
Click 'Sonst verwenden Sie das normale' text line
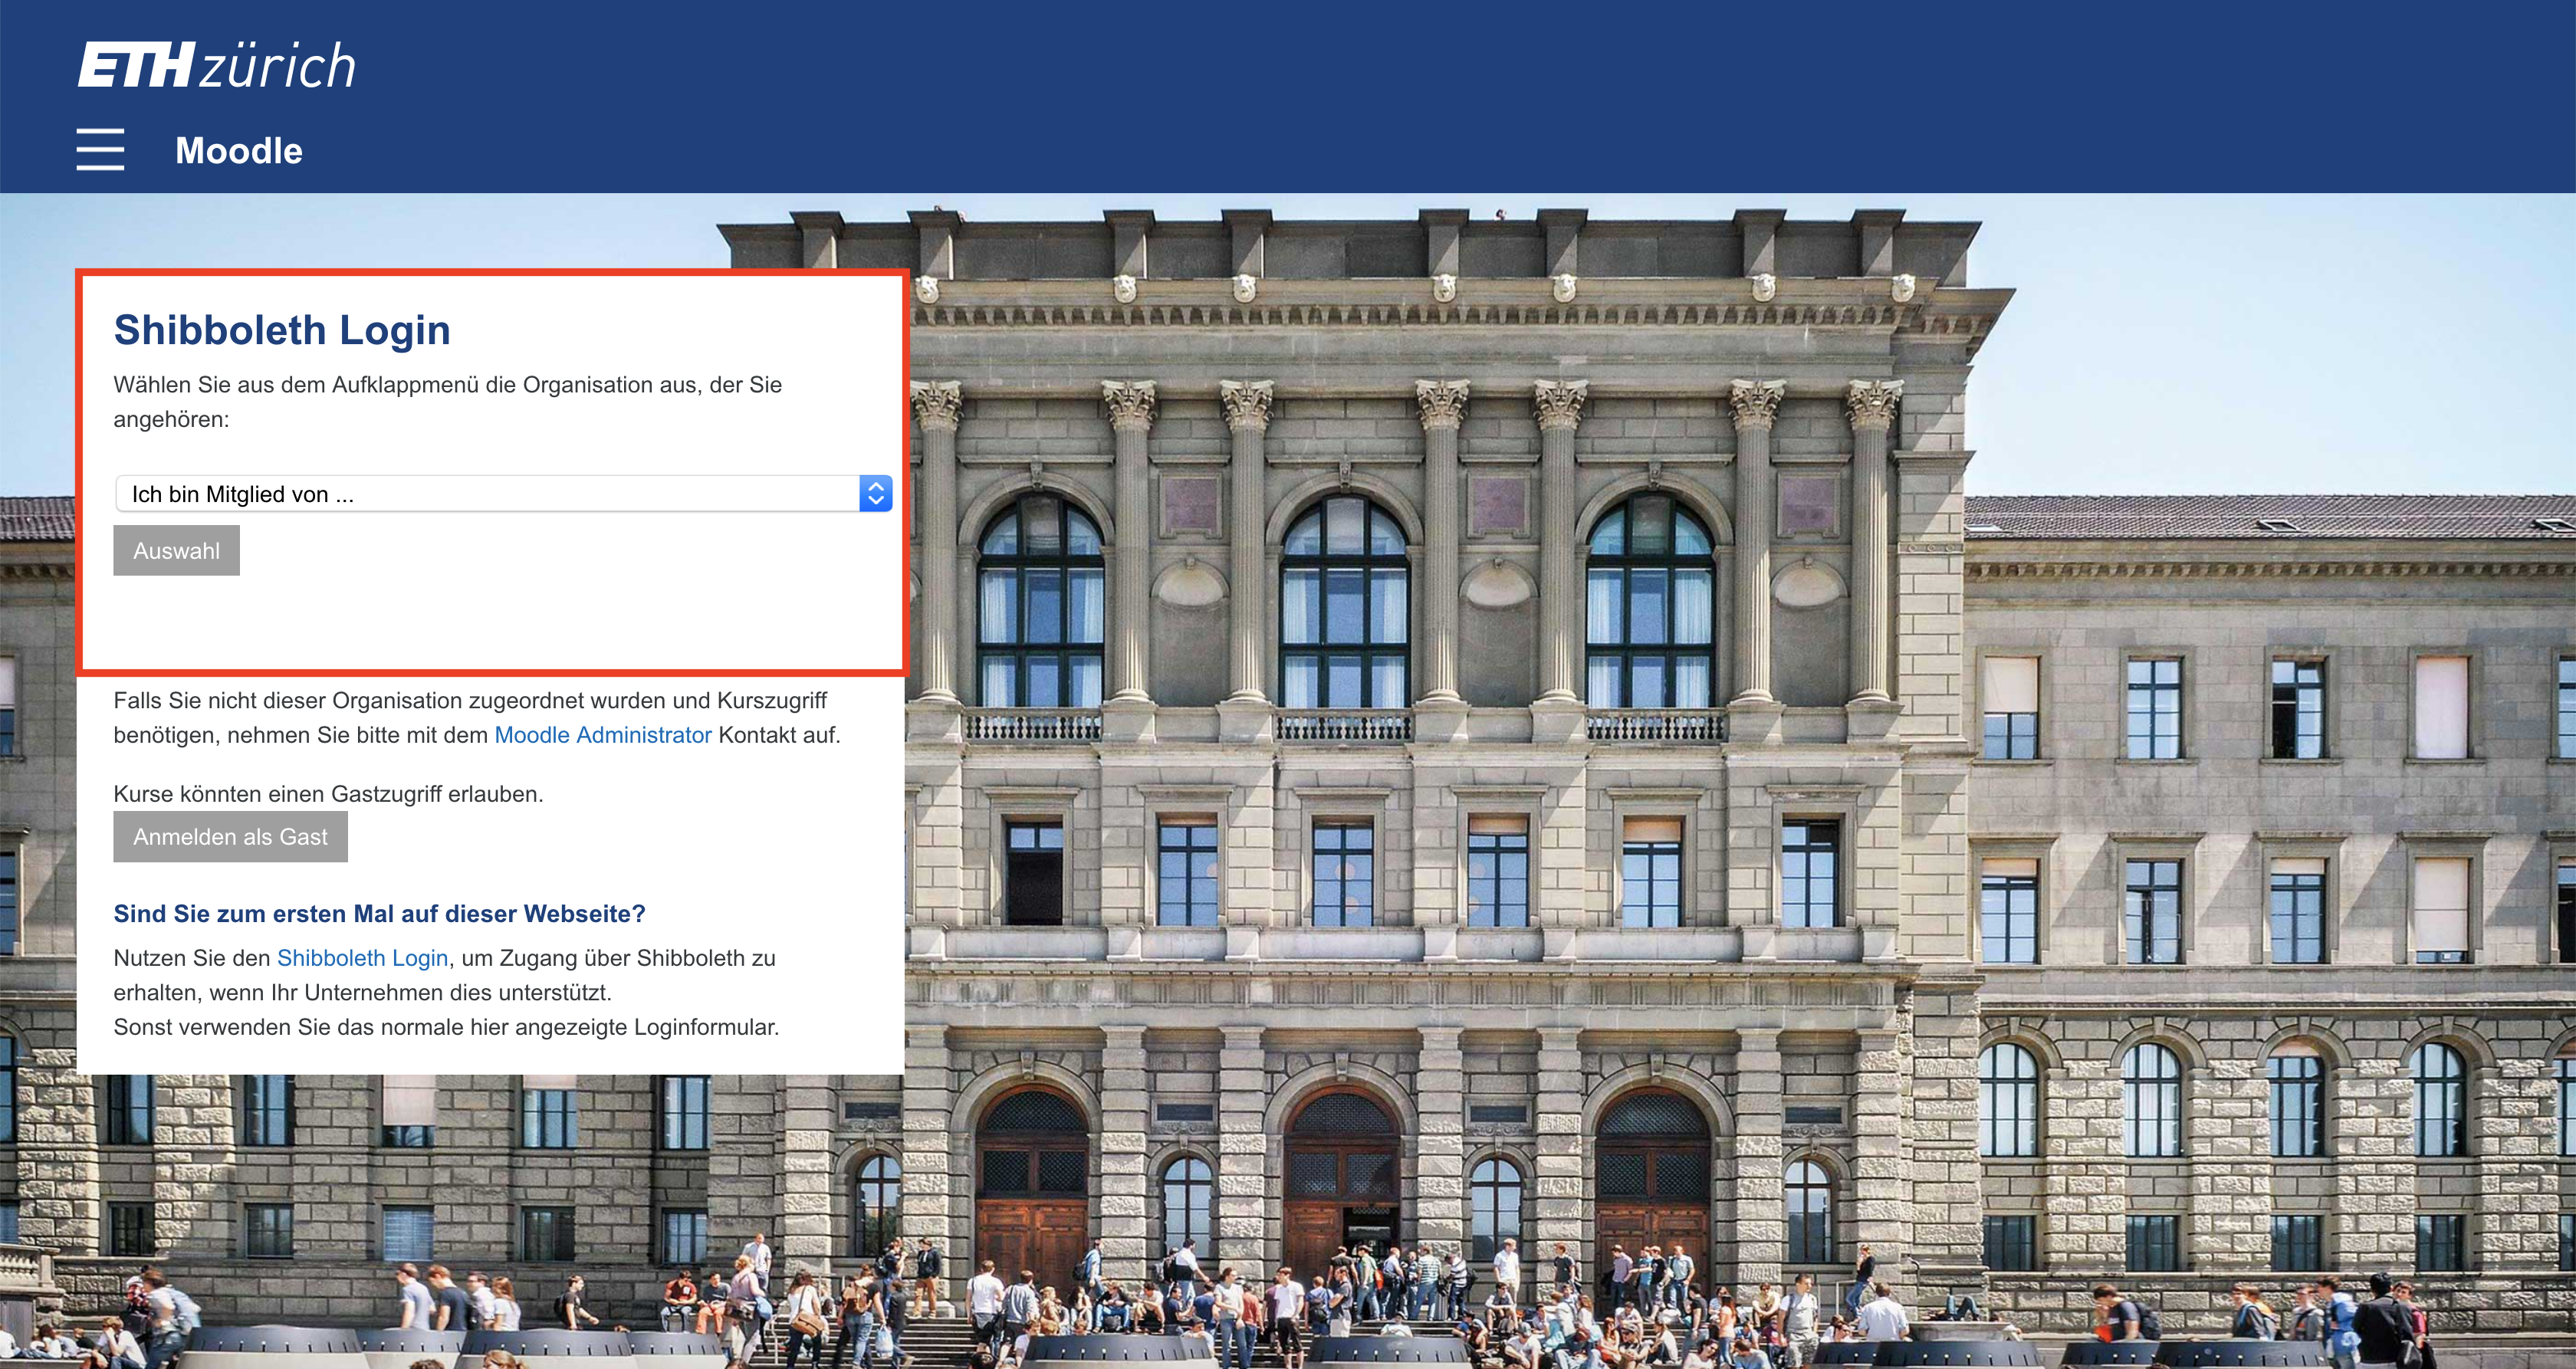tap(446, 1027)
